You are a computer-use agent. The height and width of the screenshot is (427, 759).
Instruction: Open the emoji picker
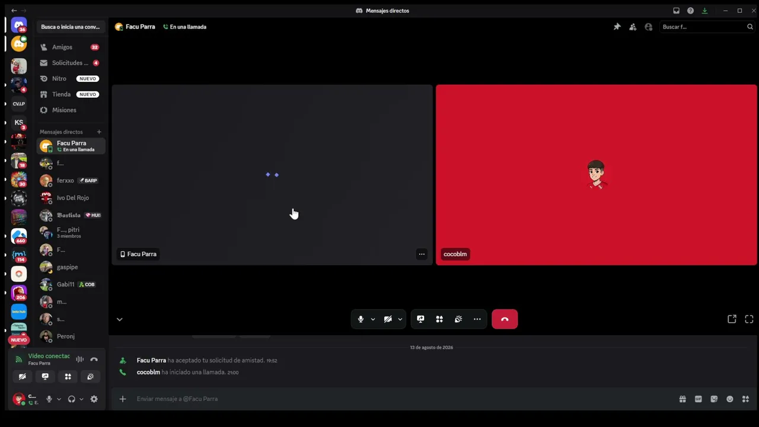[730, 399]
